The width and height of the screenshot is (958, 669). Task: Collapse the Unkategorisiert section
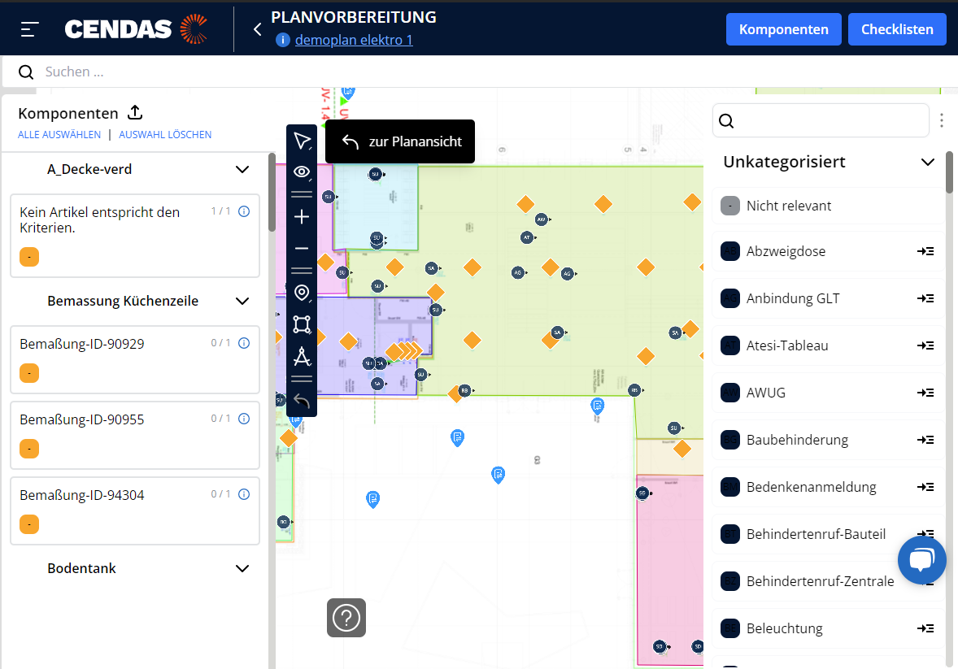point(927,162)
